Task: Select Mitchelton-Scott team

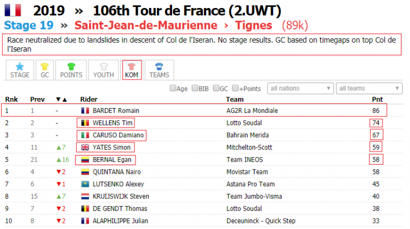Action: click(249, 148)
